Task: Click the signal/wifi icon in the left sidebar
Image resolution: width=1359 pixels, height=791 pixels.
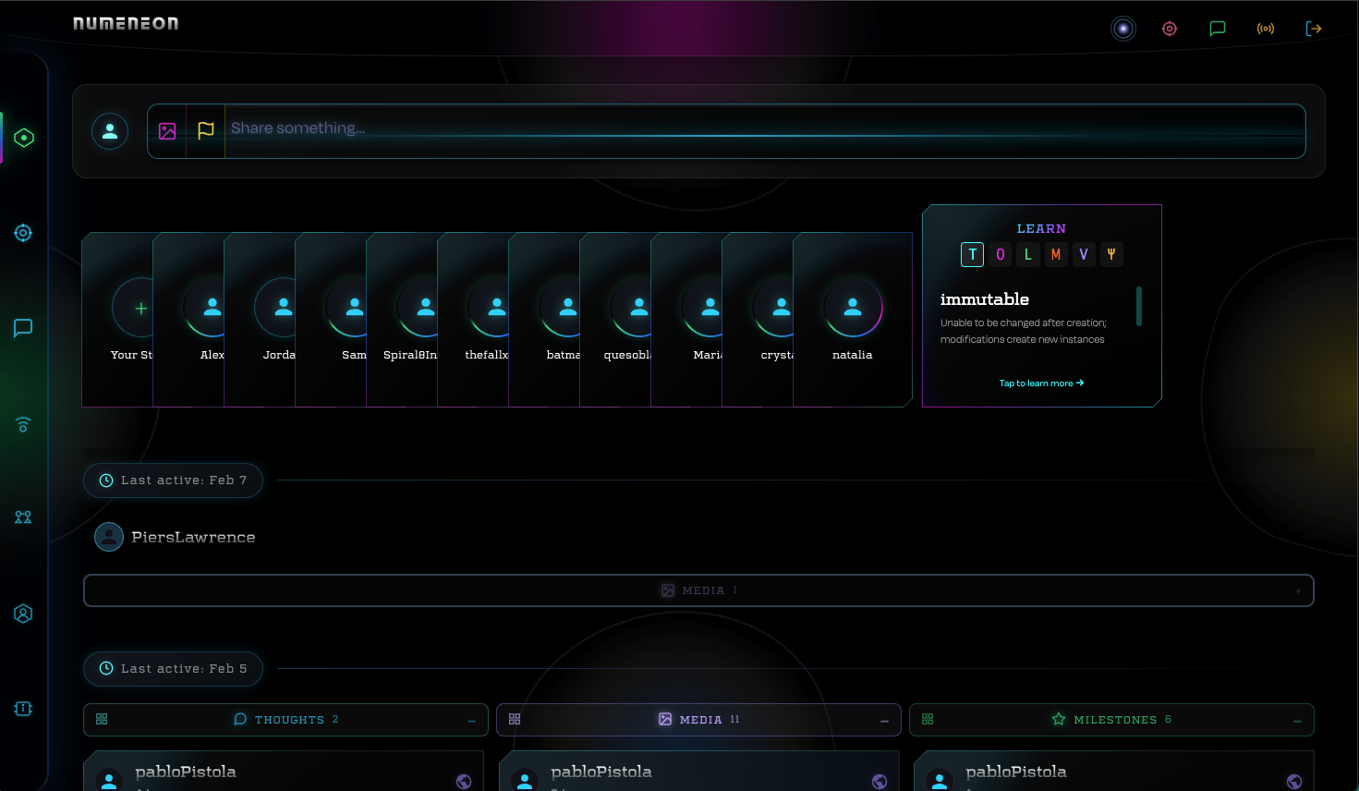Action: click(x=23, y=423)
